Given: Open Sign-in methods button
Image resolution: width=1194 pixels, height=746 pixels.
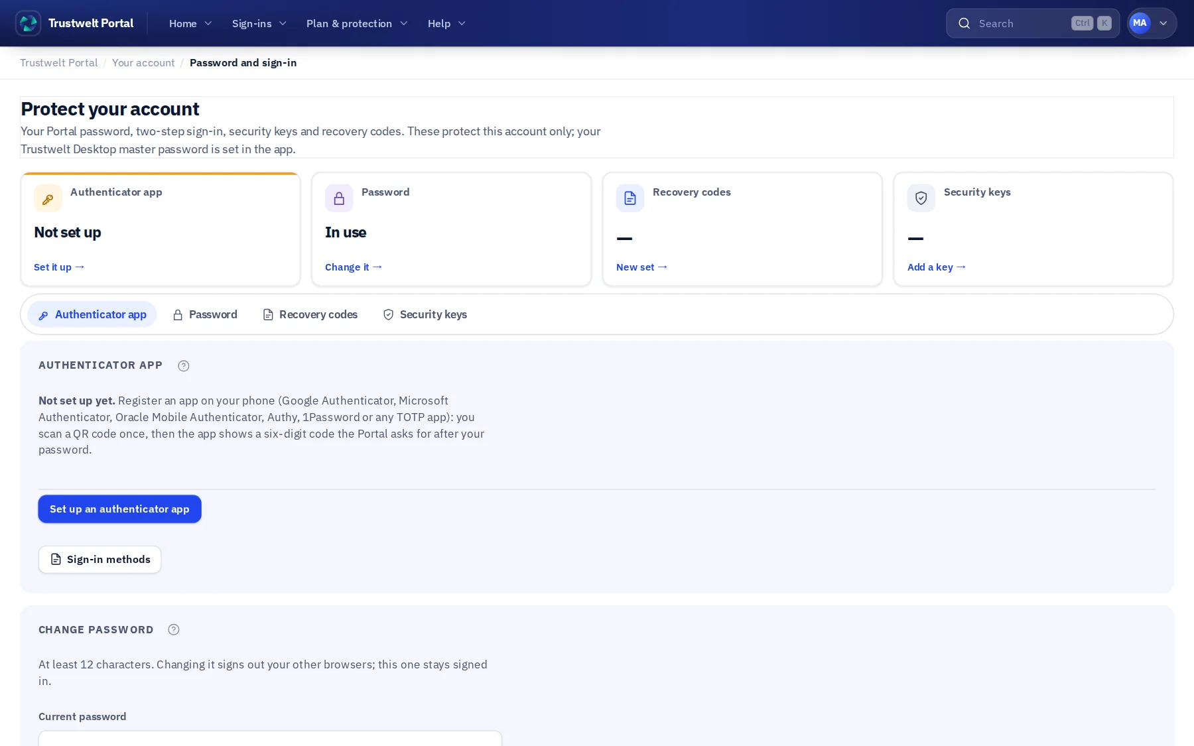Looking at the screenshot, I should pos(99,560).
